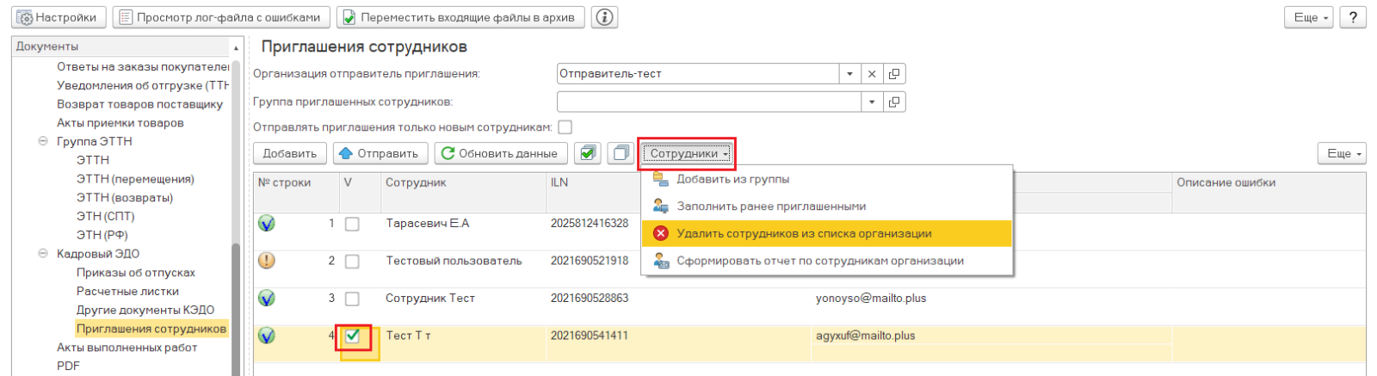This screenshot has width=1377, height=376.
Task: Click warning status icon on row 2
Action: click(x=267, y=261)
